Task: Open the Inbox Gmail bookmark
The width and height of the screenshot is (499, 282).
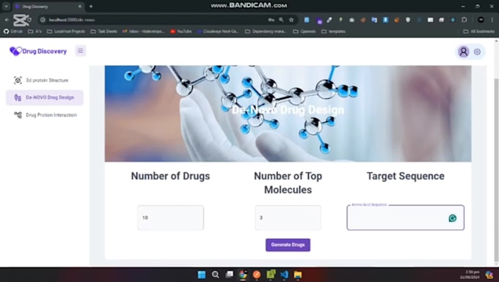Action: (x=143, y=31)
